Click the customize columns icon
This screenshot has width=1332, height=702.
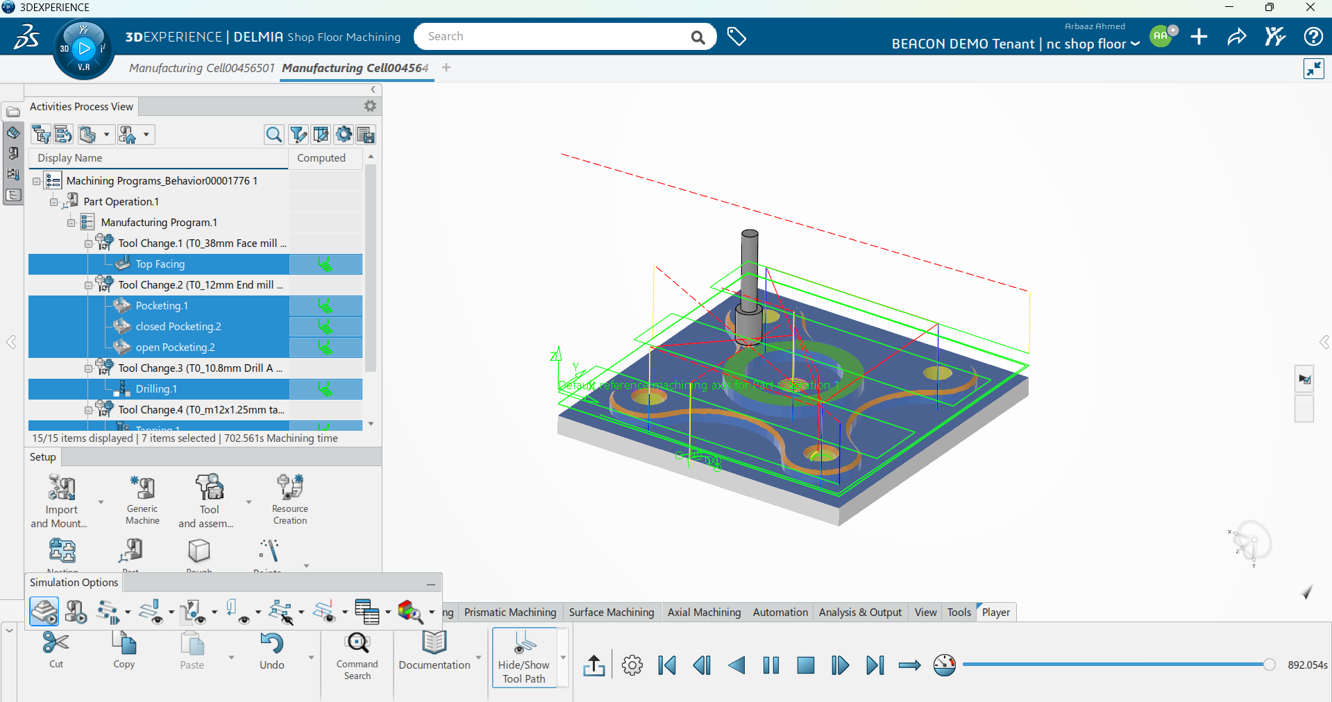pyautogui.click(x=321, y=135)
